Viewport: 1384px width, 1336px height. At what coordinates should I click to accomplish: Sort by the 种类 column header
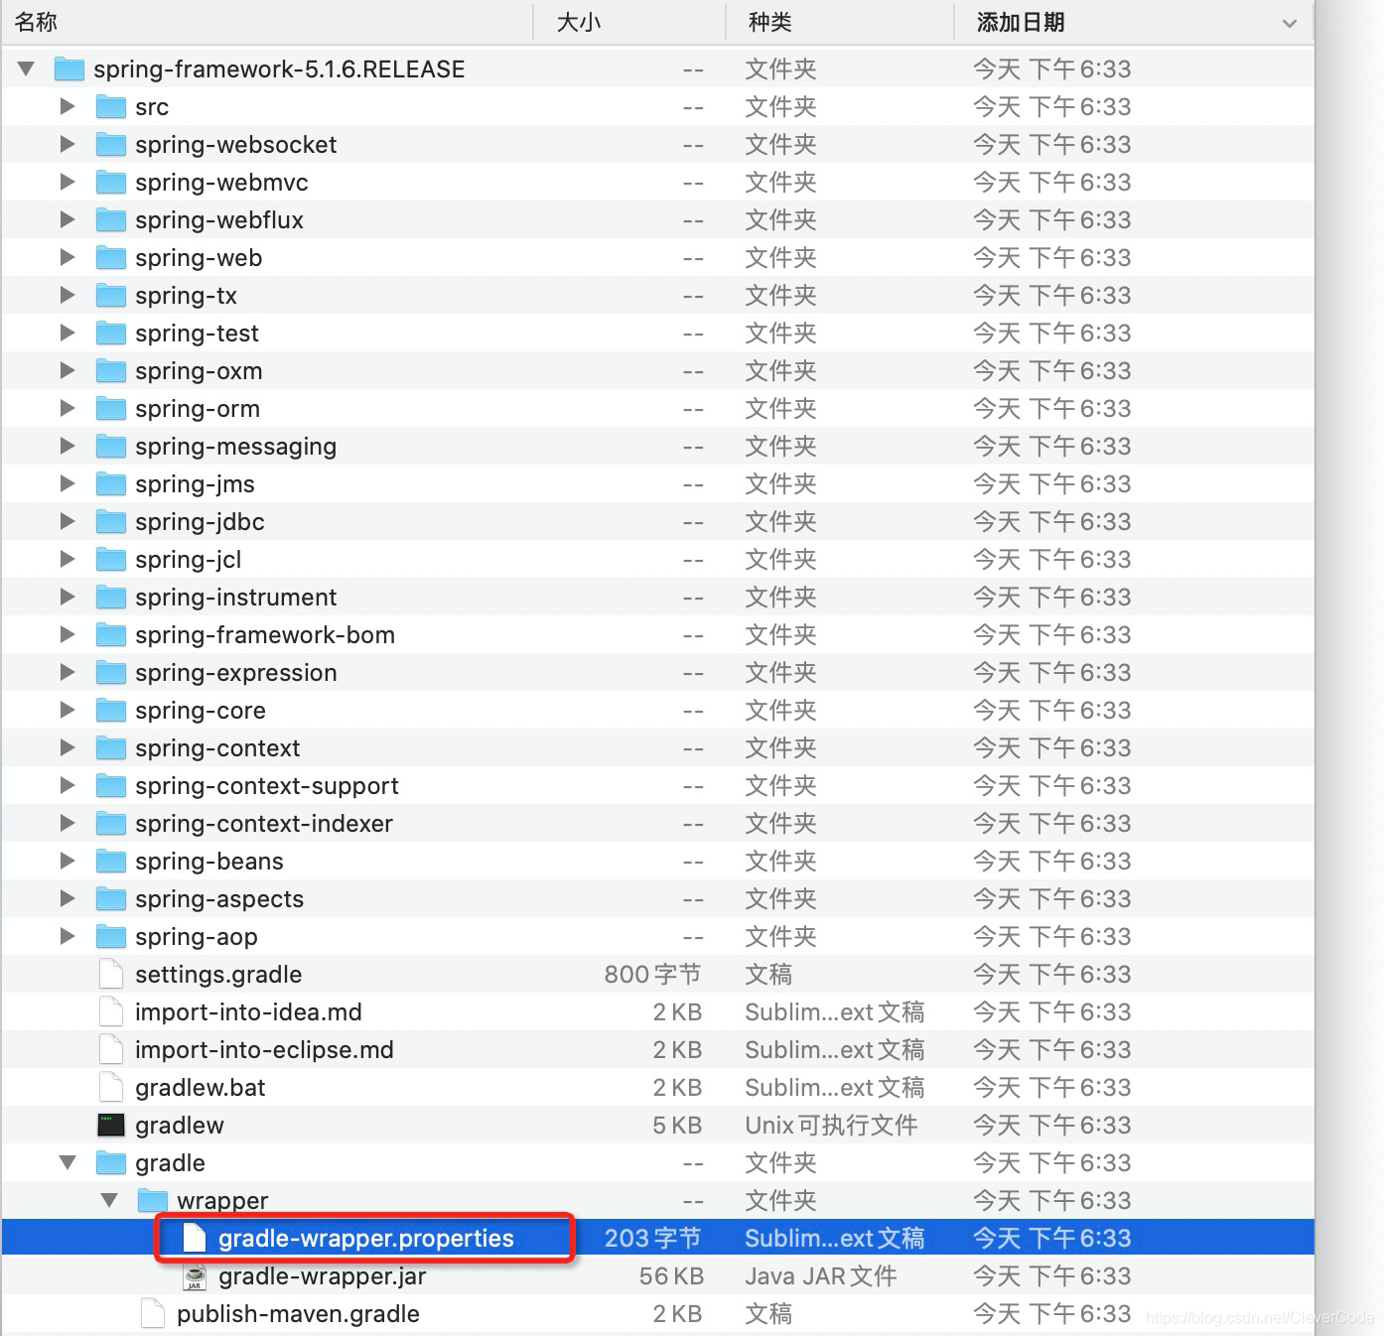click(x=770, y=22)
